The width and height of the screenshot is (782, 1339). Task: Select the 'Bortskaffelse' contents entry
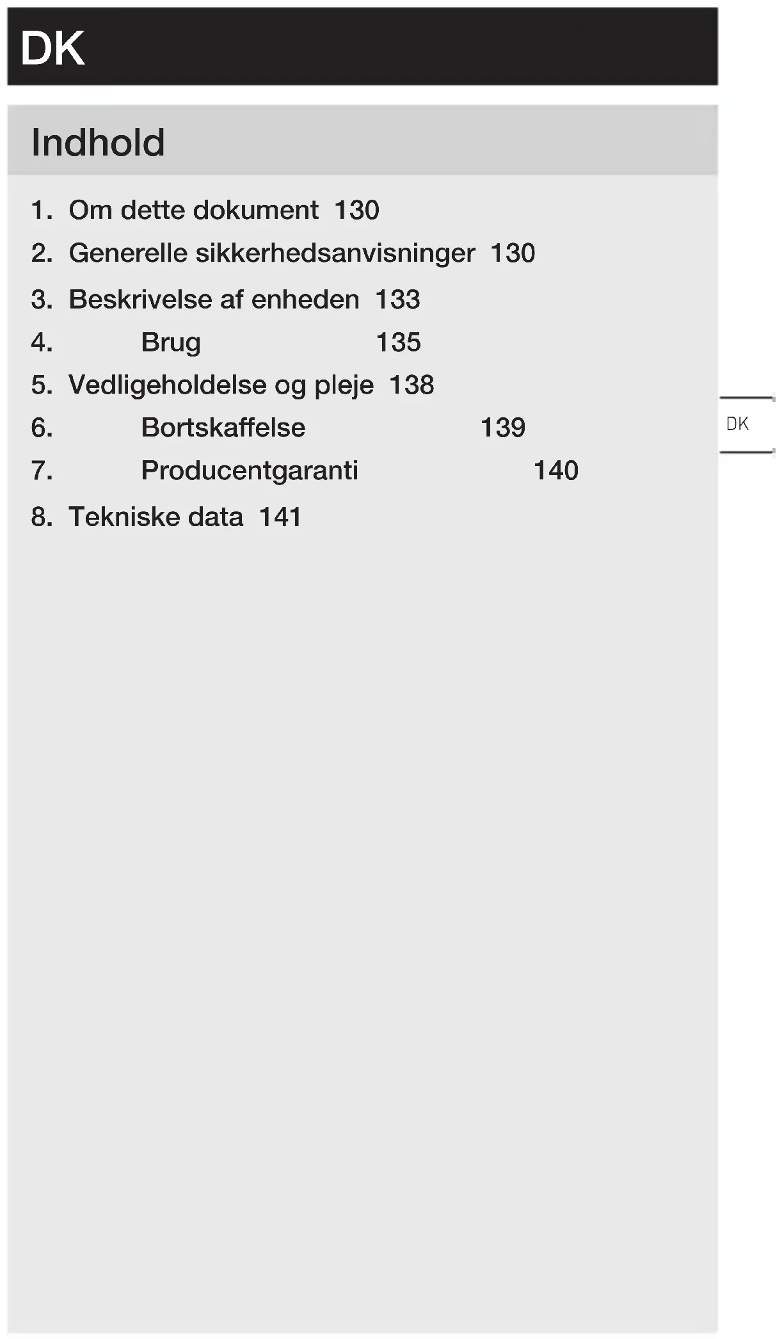223,428
